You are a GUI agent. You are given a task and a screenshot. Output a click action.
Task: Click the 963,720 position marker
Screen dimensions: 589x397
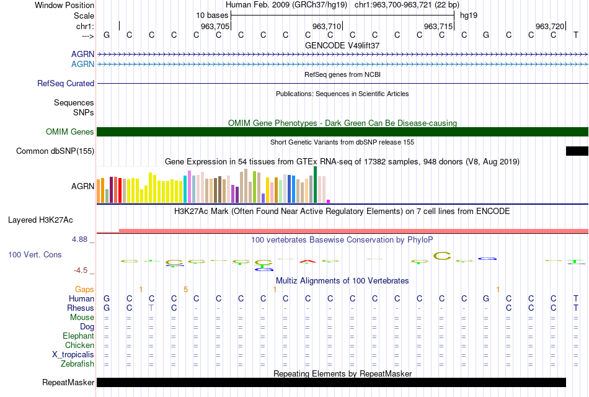(x=549, y=26)
